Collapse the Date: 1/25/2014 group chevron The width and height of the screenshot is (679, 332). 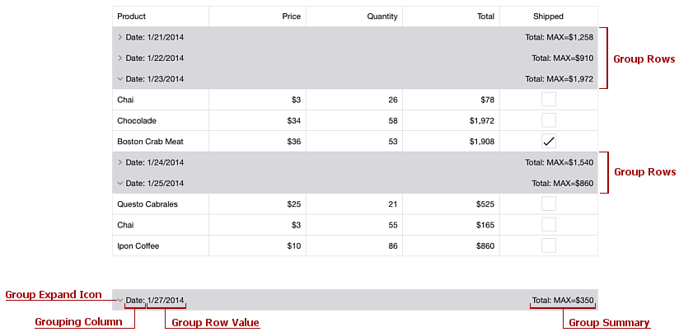point(120,183)
